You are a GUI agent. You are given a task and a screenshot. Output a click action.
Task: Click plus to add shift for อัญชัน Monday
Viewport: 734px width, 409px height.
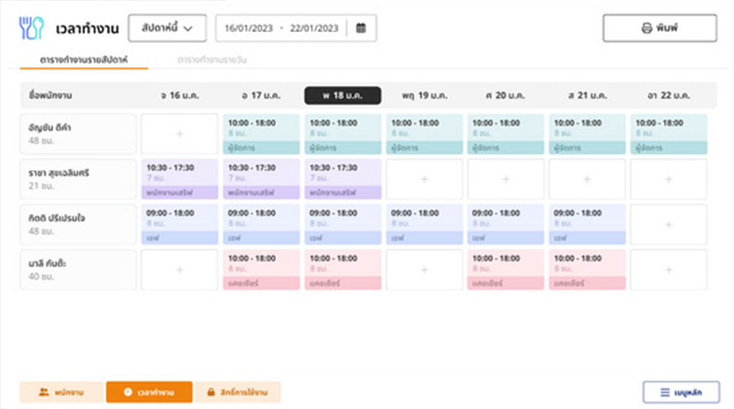[x=180, y=134]
